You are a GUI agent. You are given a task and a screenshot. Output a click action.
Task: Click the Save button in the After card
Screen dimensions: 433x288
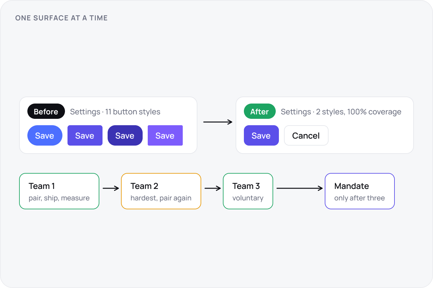click(261, 135)
